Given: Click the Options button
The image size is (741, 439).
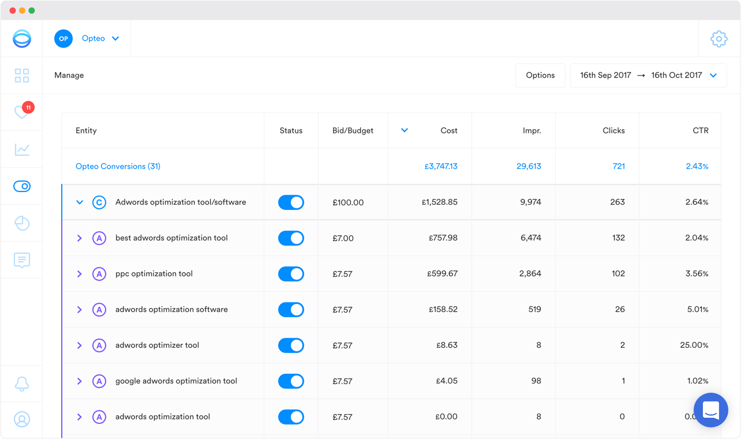Looking at the screenshot, I should click(540, 75).
